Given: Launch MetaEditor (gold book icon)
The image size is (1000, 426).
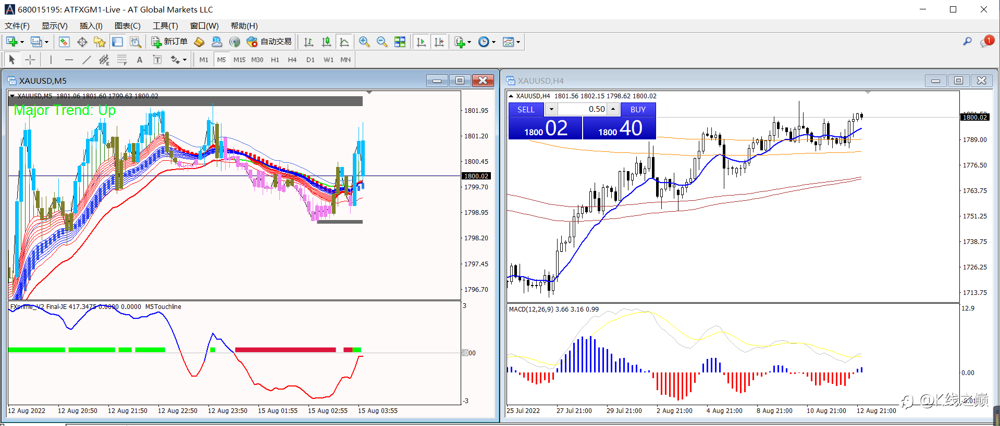Looking at the screenshot, I should (x=199, y=42).
